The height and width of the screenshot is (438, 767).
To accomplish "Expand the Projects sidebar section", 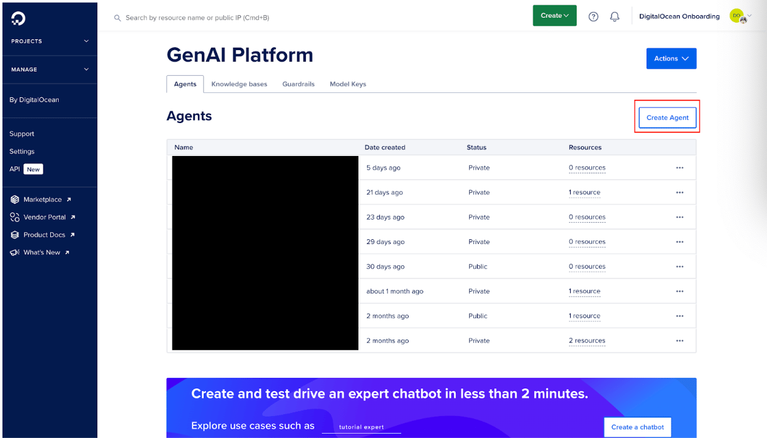I will pyautogui.click(x=50, y=41).
